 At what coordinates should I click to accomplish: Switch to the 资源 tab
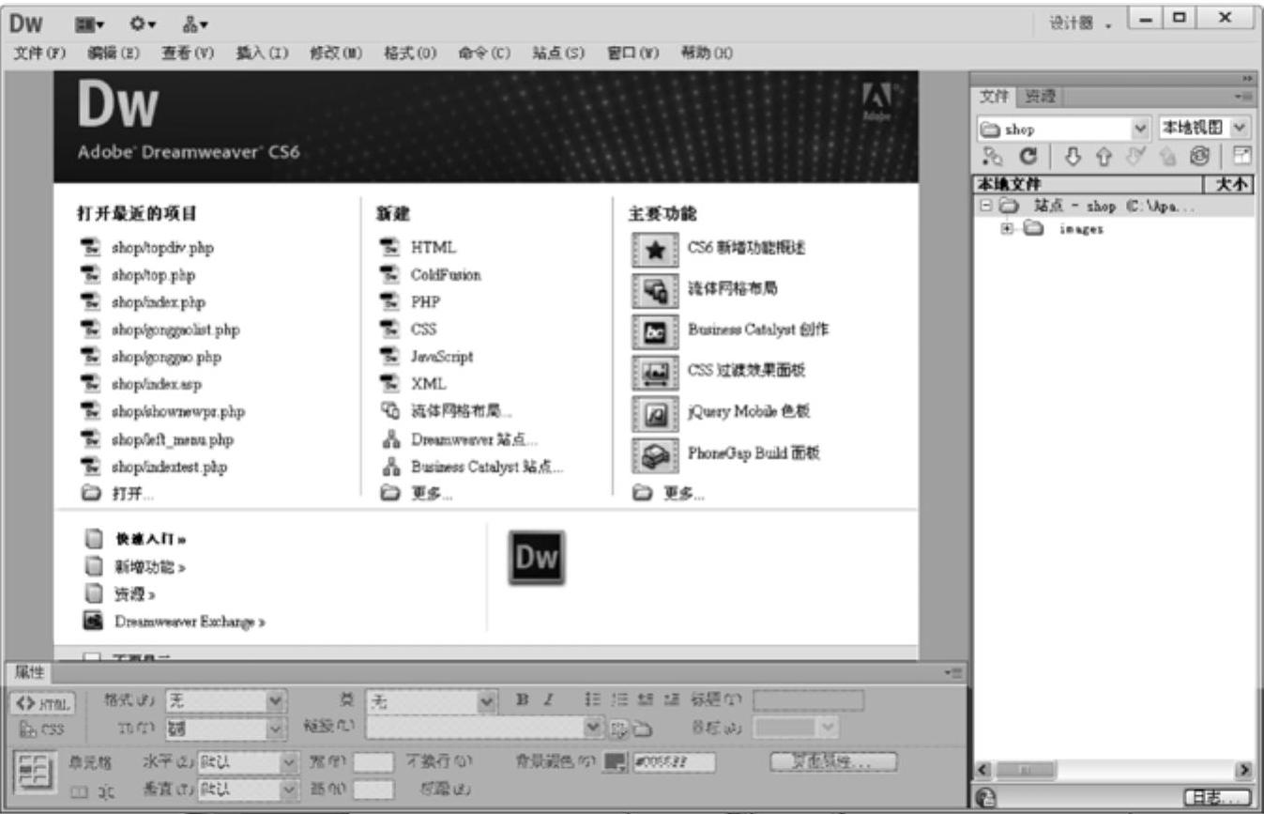(x=1039, y=96)
